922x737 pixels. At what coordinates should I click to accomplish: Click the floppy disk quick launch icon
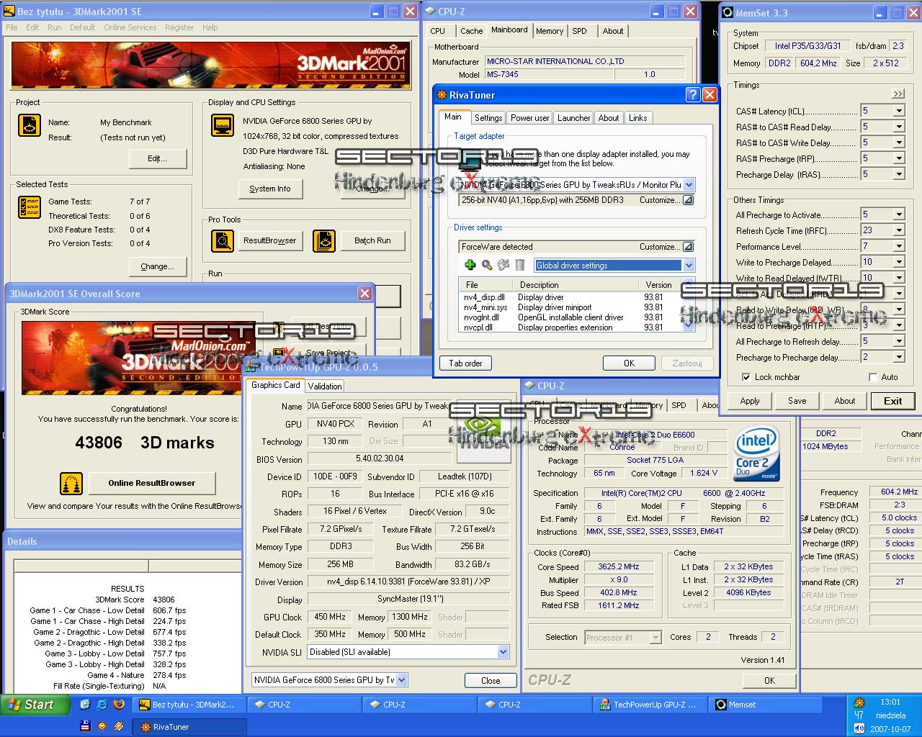pyautogui.click(x=85, y=725)
